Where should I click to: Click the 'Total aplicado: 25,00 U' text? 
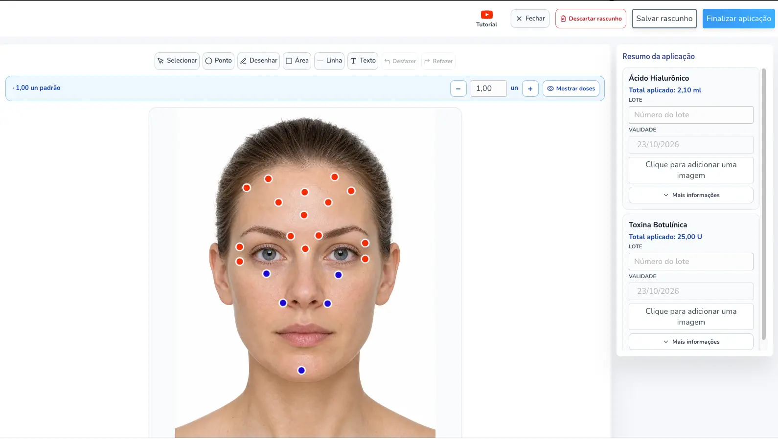pos(665,237)
